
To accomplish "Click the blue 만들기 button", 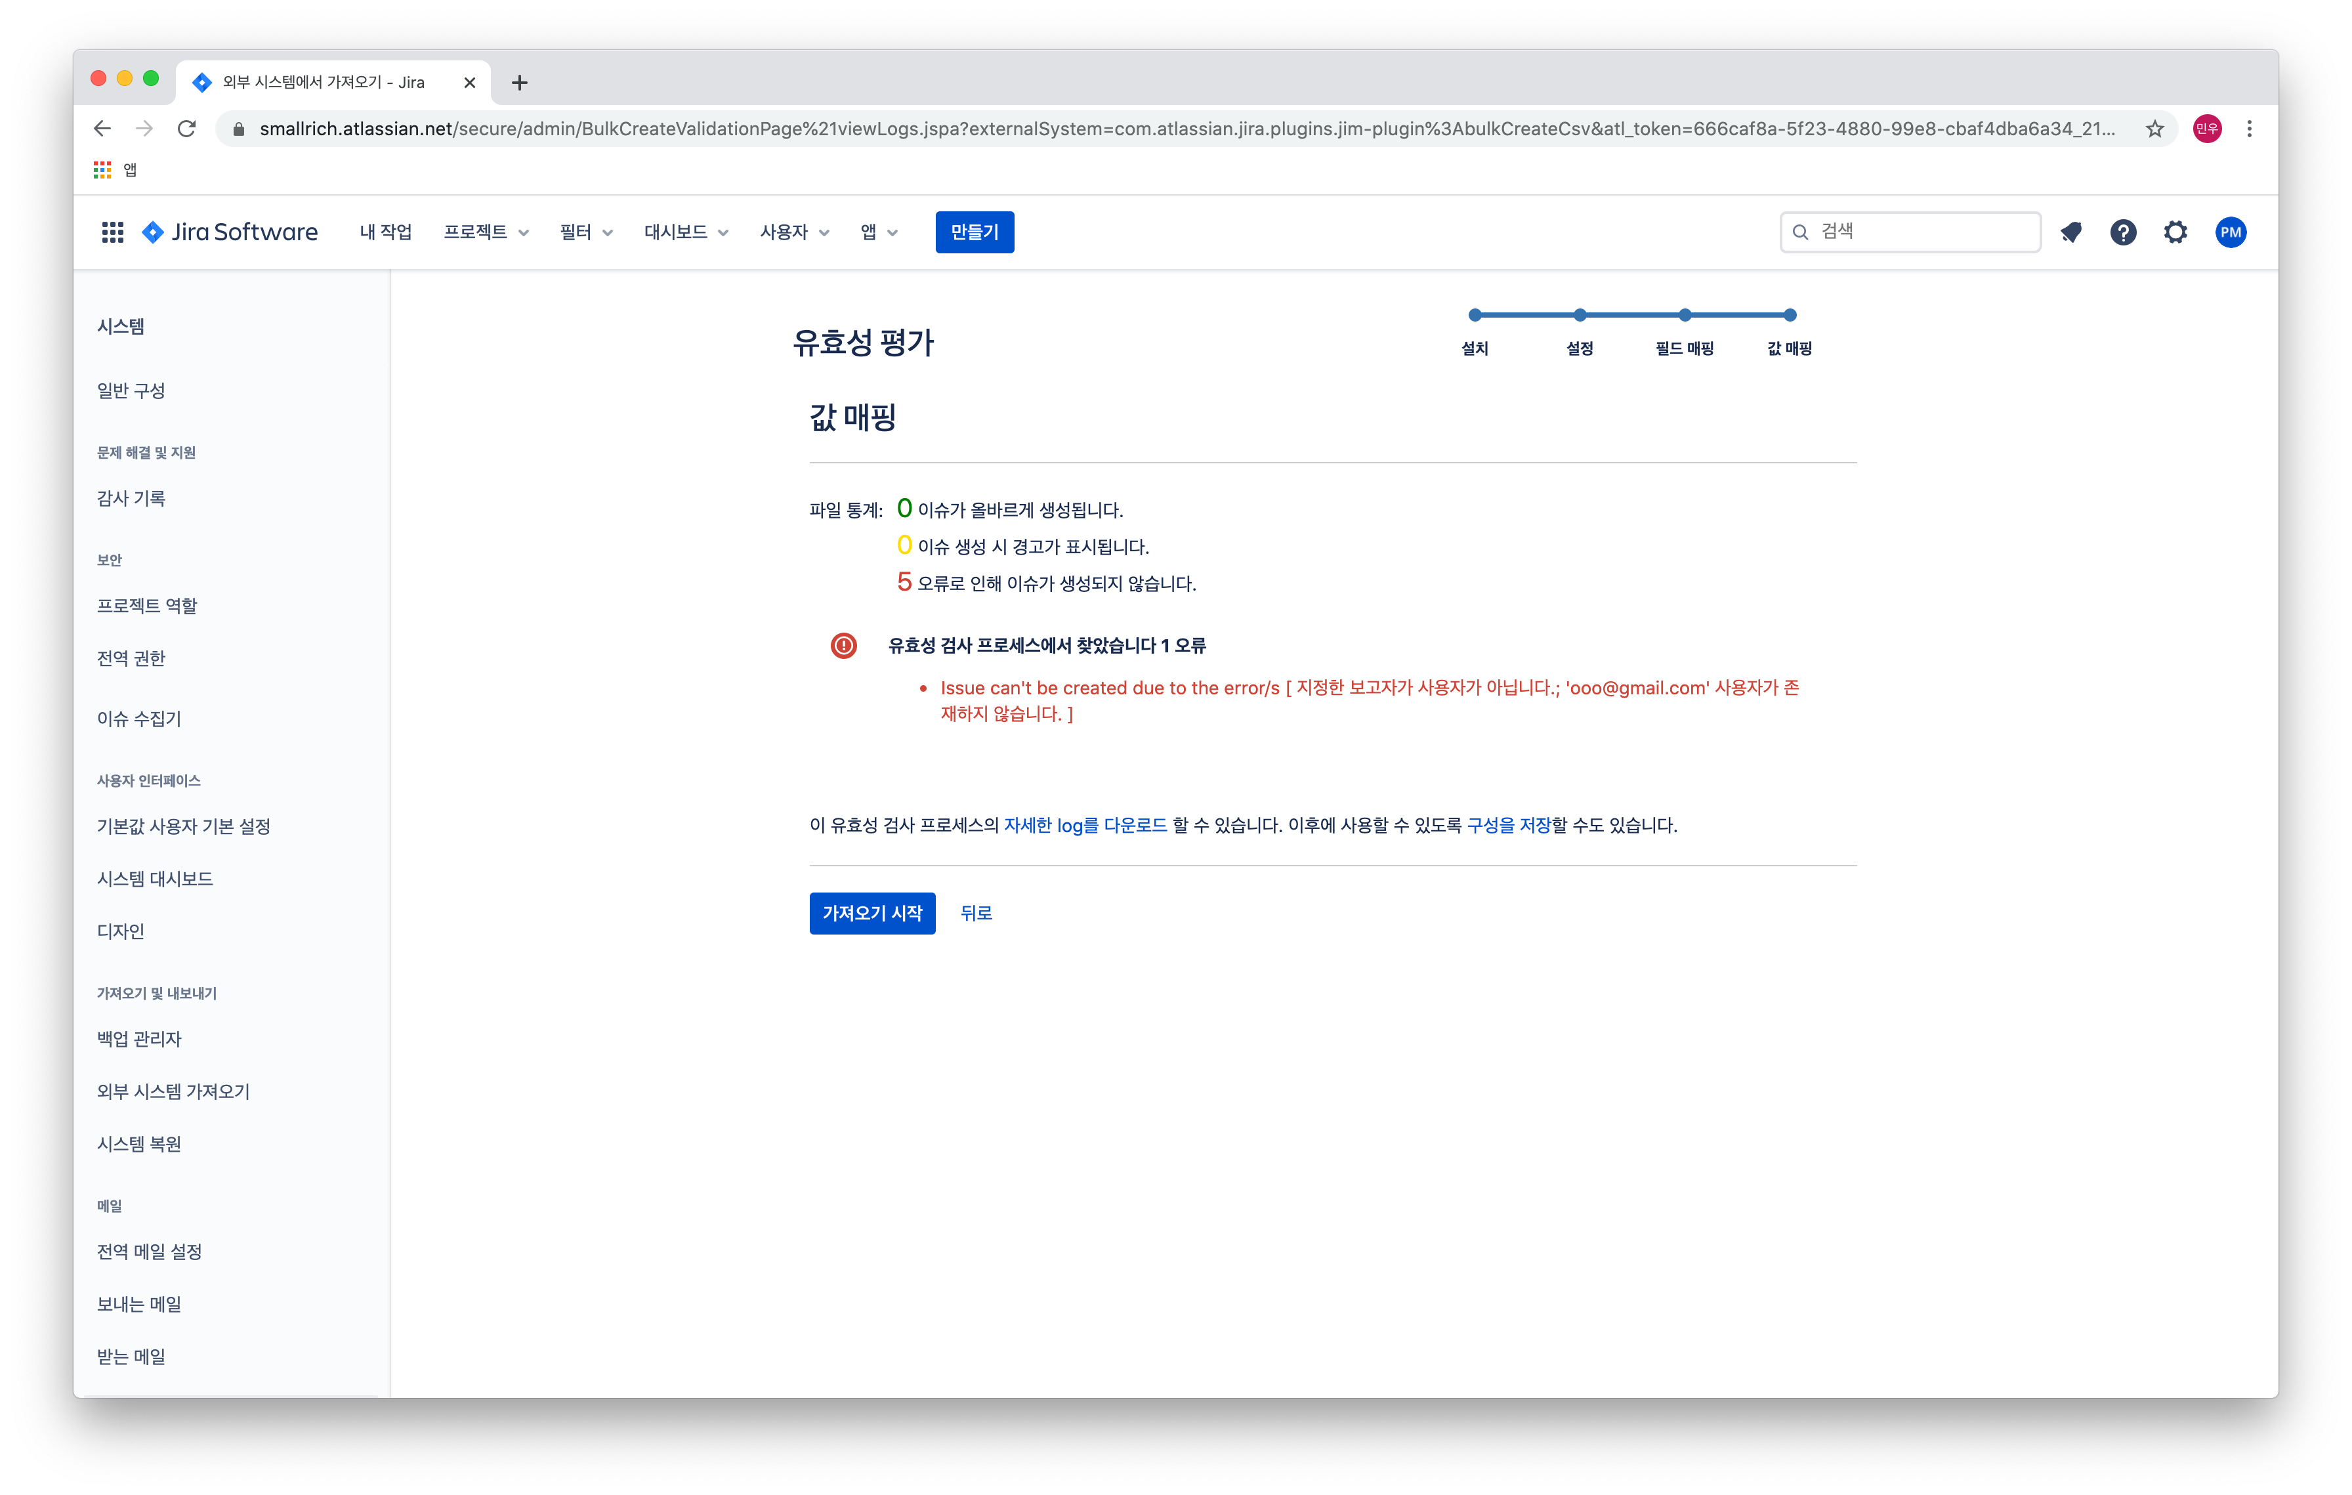I will (x=974, y=232).
